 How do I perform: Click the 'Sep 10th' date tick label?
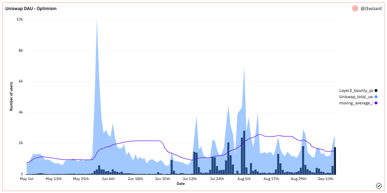point(326,179)
